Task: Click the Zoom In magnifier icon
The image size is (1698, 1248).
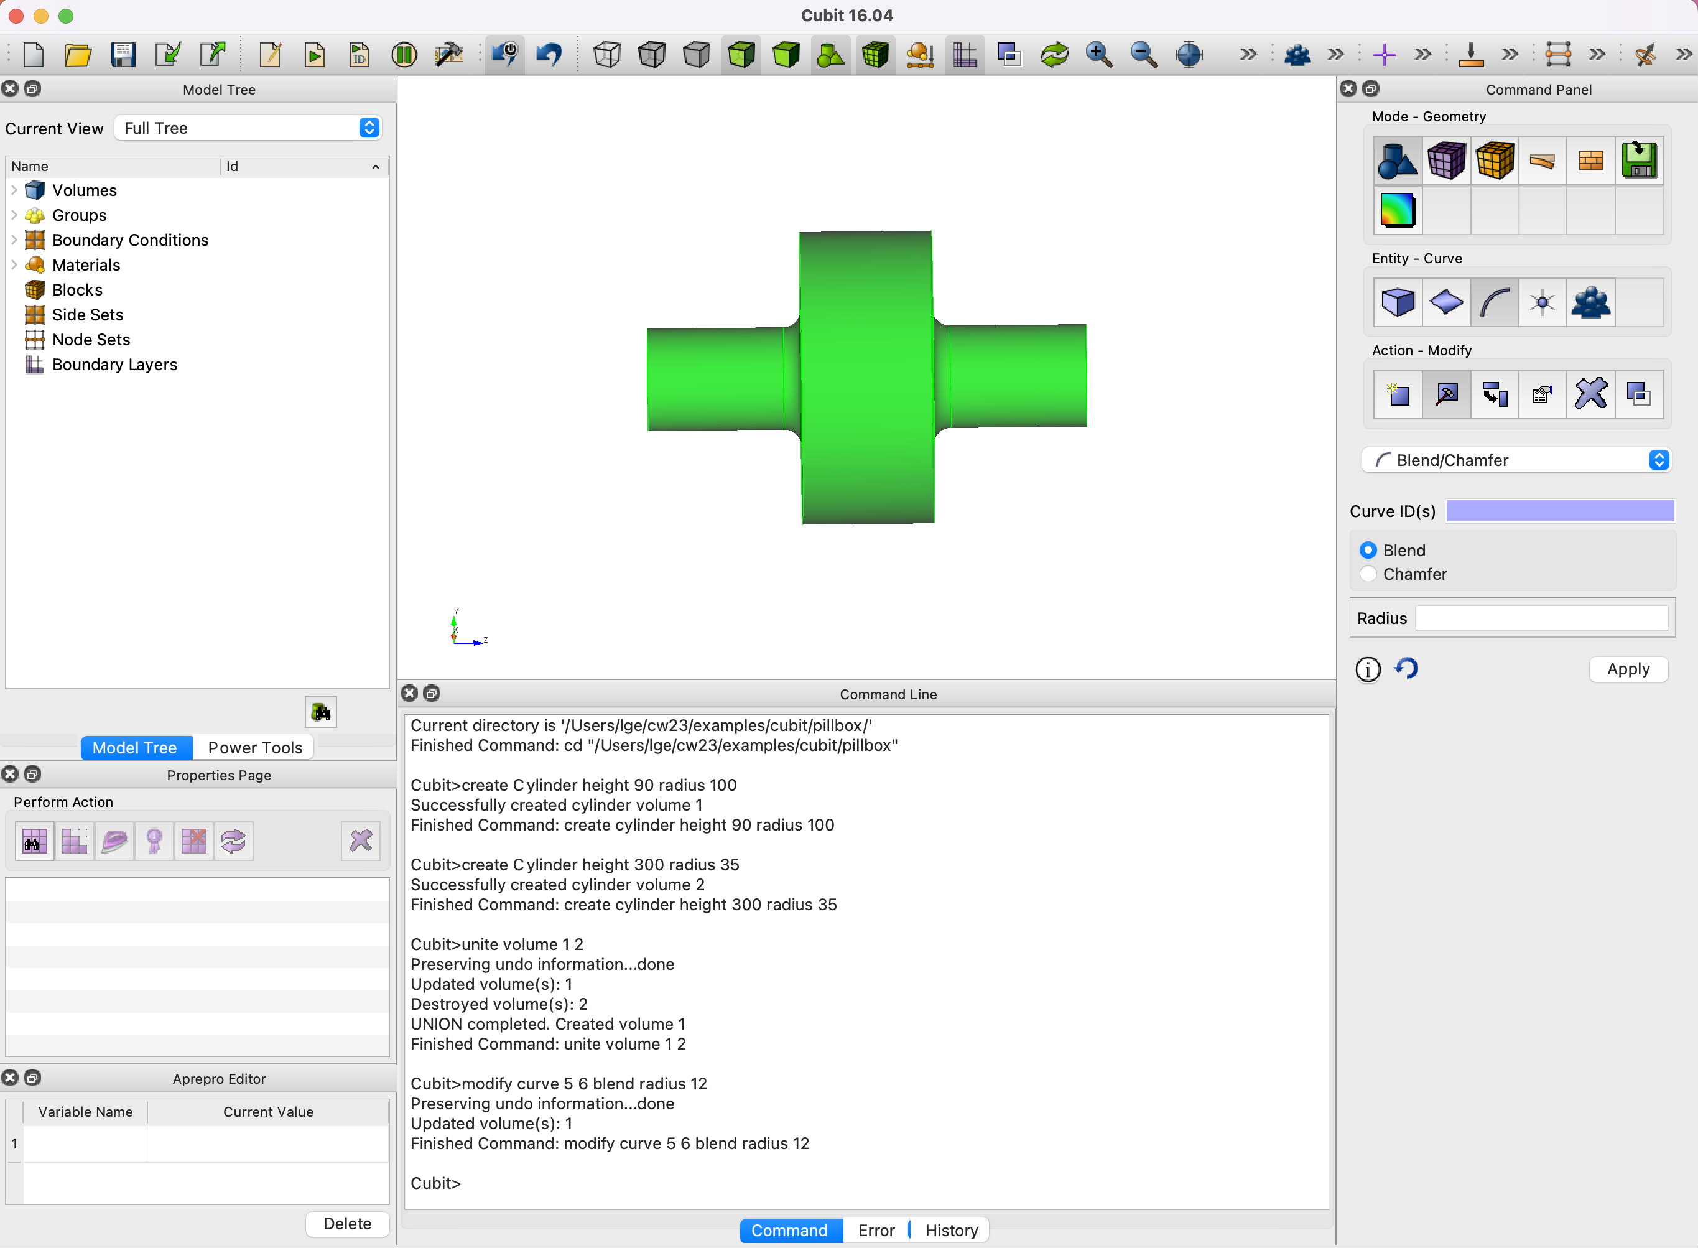Action: pos(1099,54)
